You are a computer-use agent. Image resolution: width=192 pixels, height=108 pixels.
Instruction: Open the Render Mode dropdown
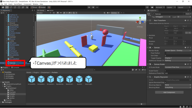tap(177, 50)
